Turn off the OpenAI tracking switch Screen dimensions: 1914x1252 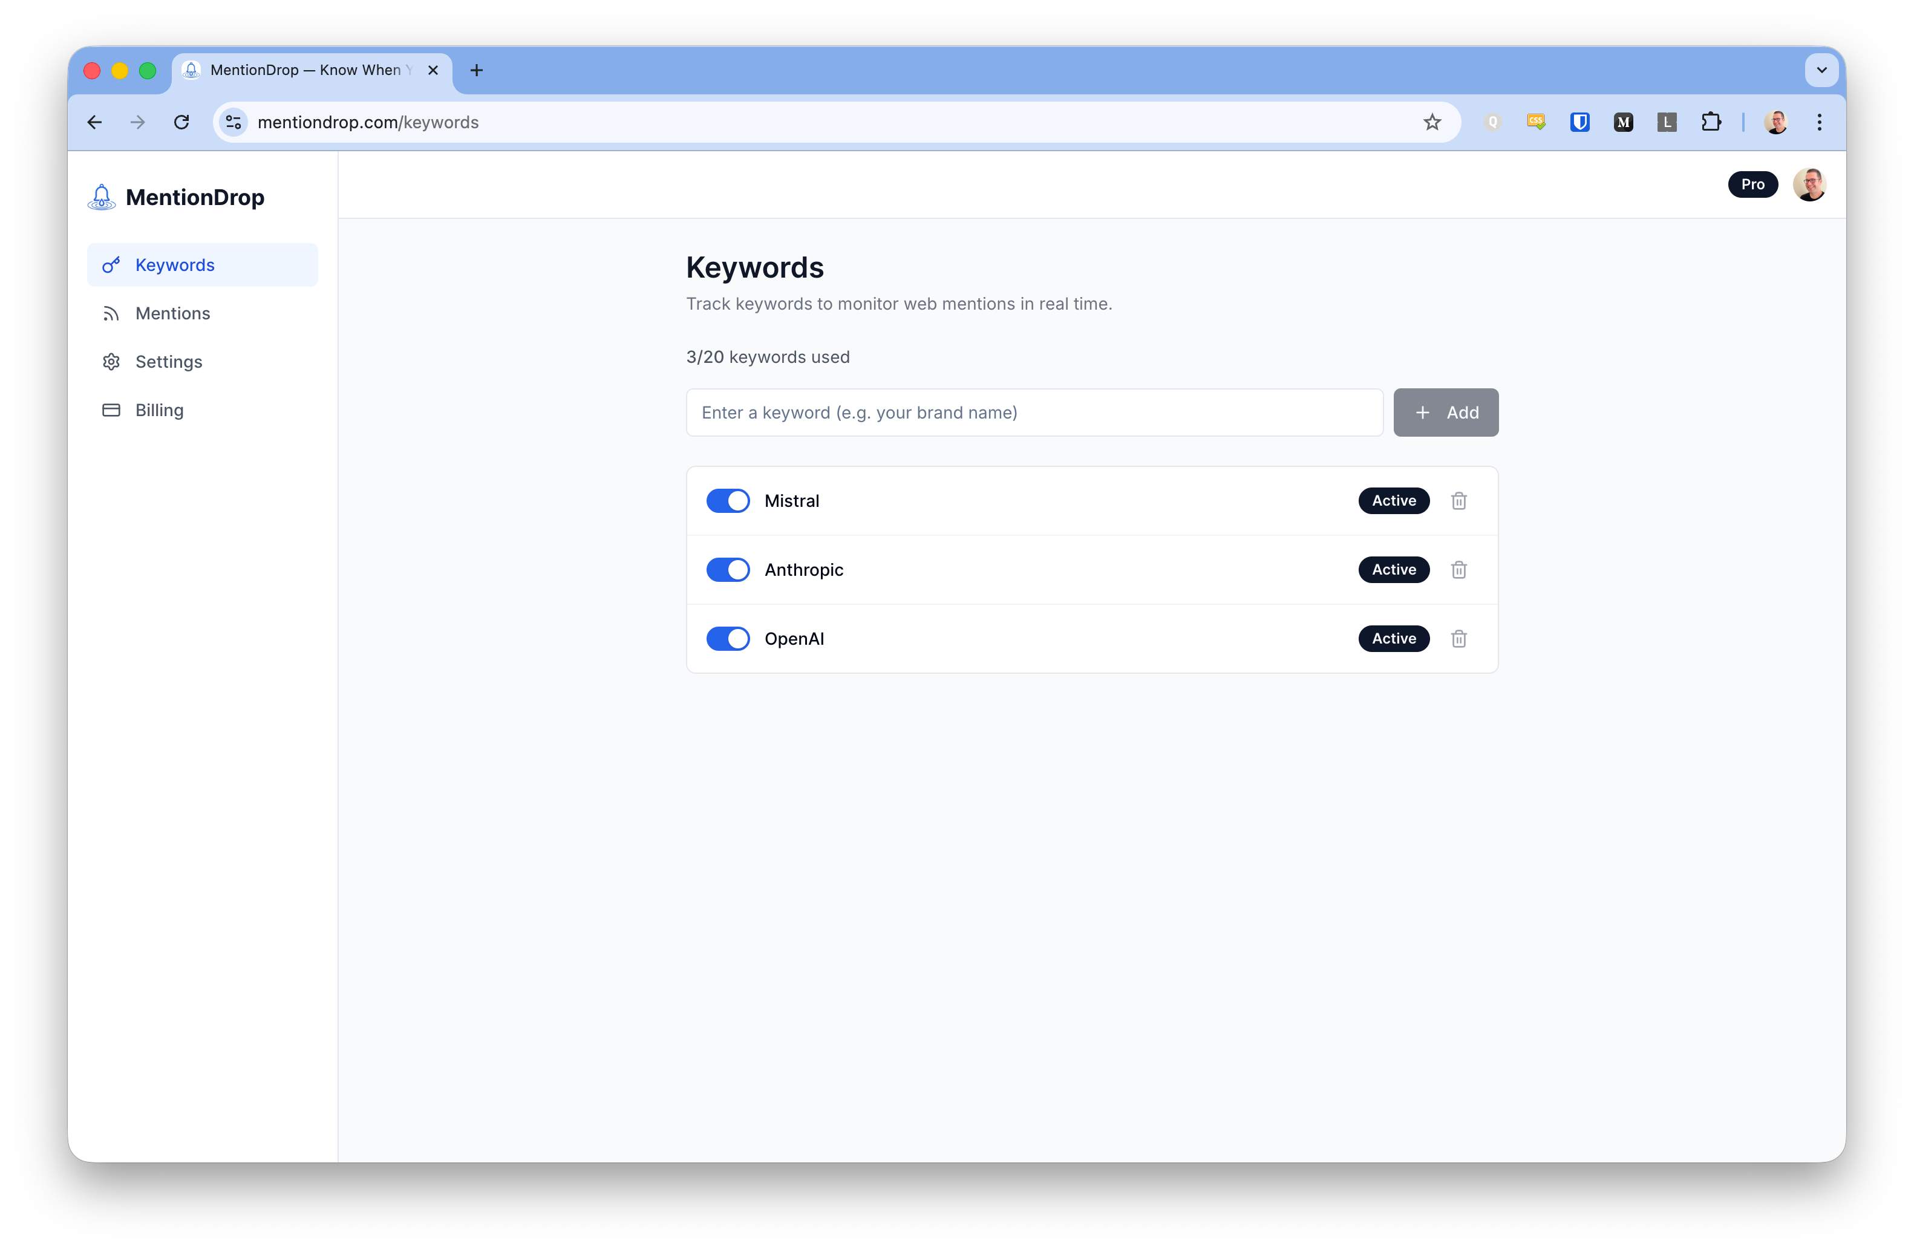[727, 637]
